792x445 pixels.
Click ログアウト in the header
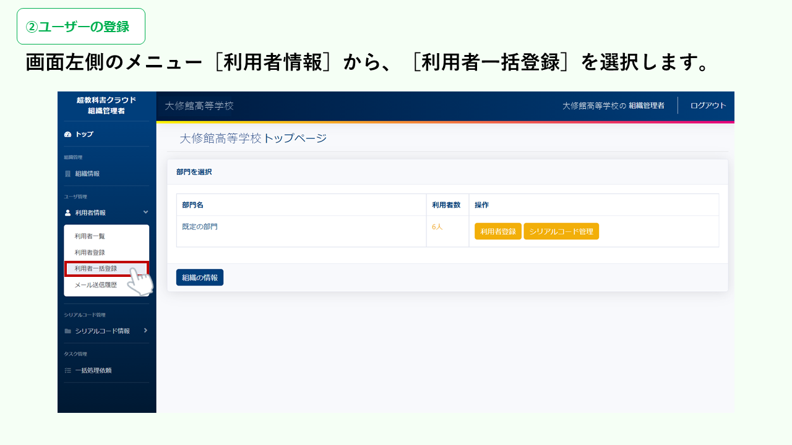(708, 106)
